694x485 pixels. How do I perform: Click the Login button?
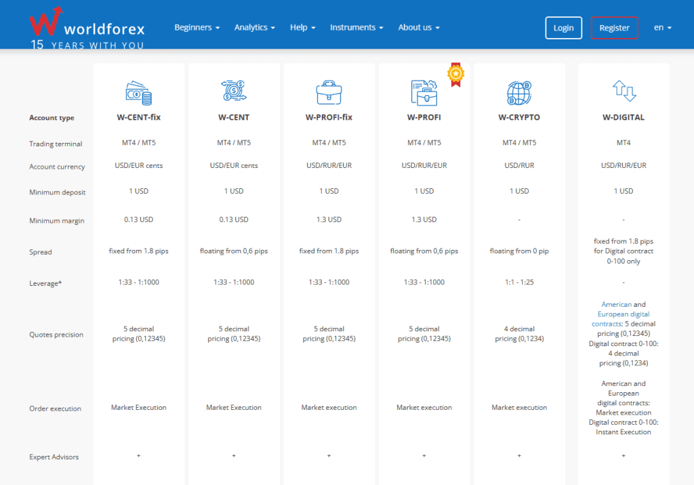coord(563,28)
